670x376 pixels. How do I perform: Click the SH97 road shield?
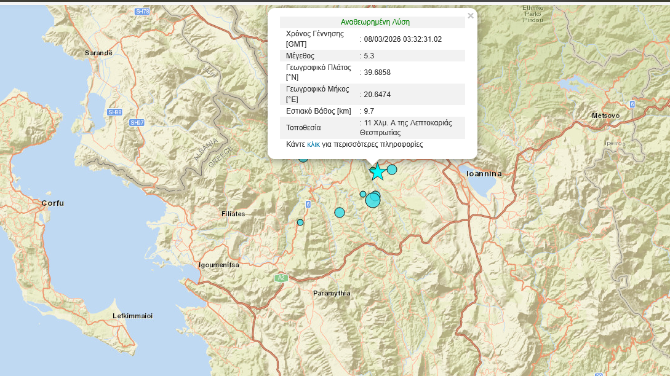pyautogui.click(x=137, y=123)
